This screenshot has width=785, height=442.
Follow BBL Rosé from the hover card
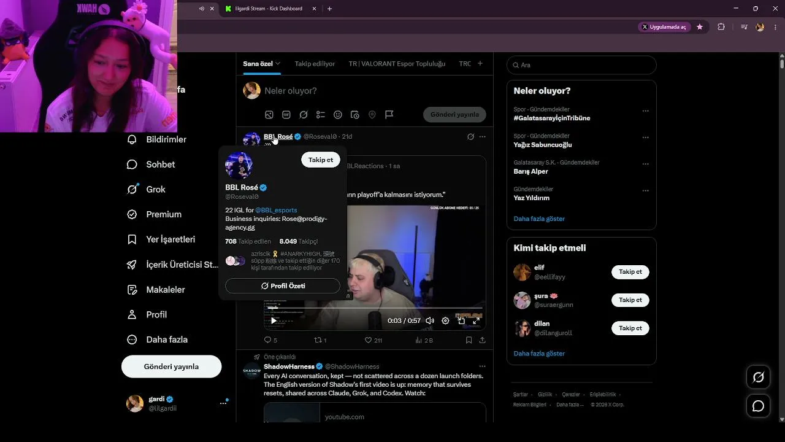pos(321,160)
